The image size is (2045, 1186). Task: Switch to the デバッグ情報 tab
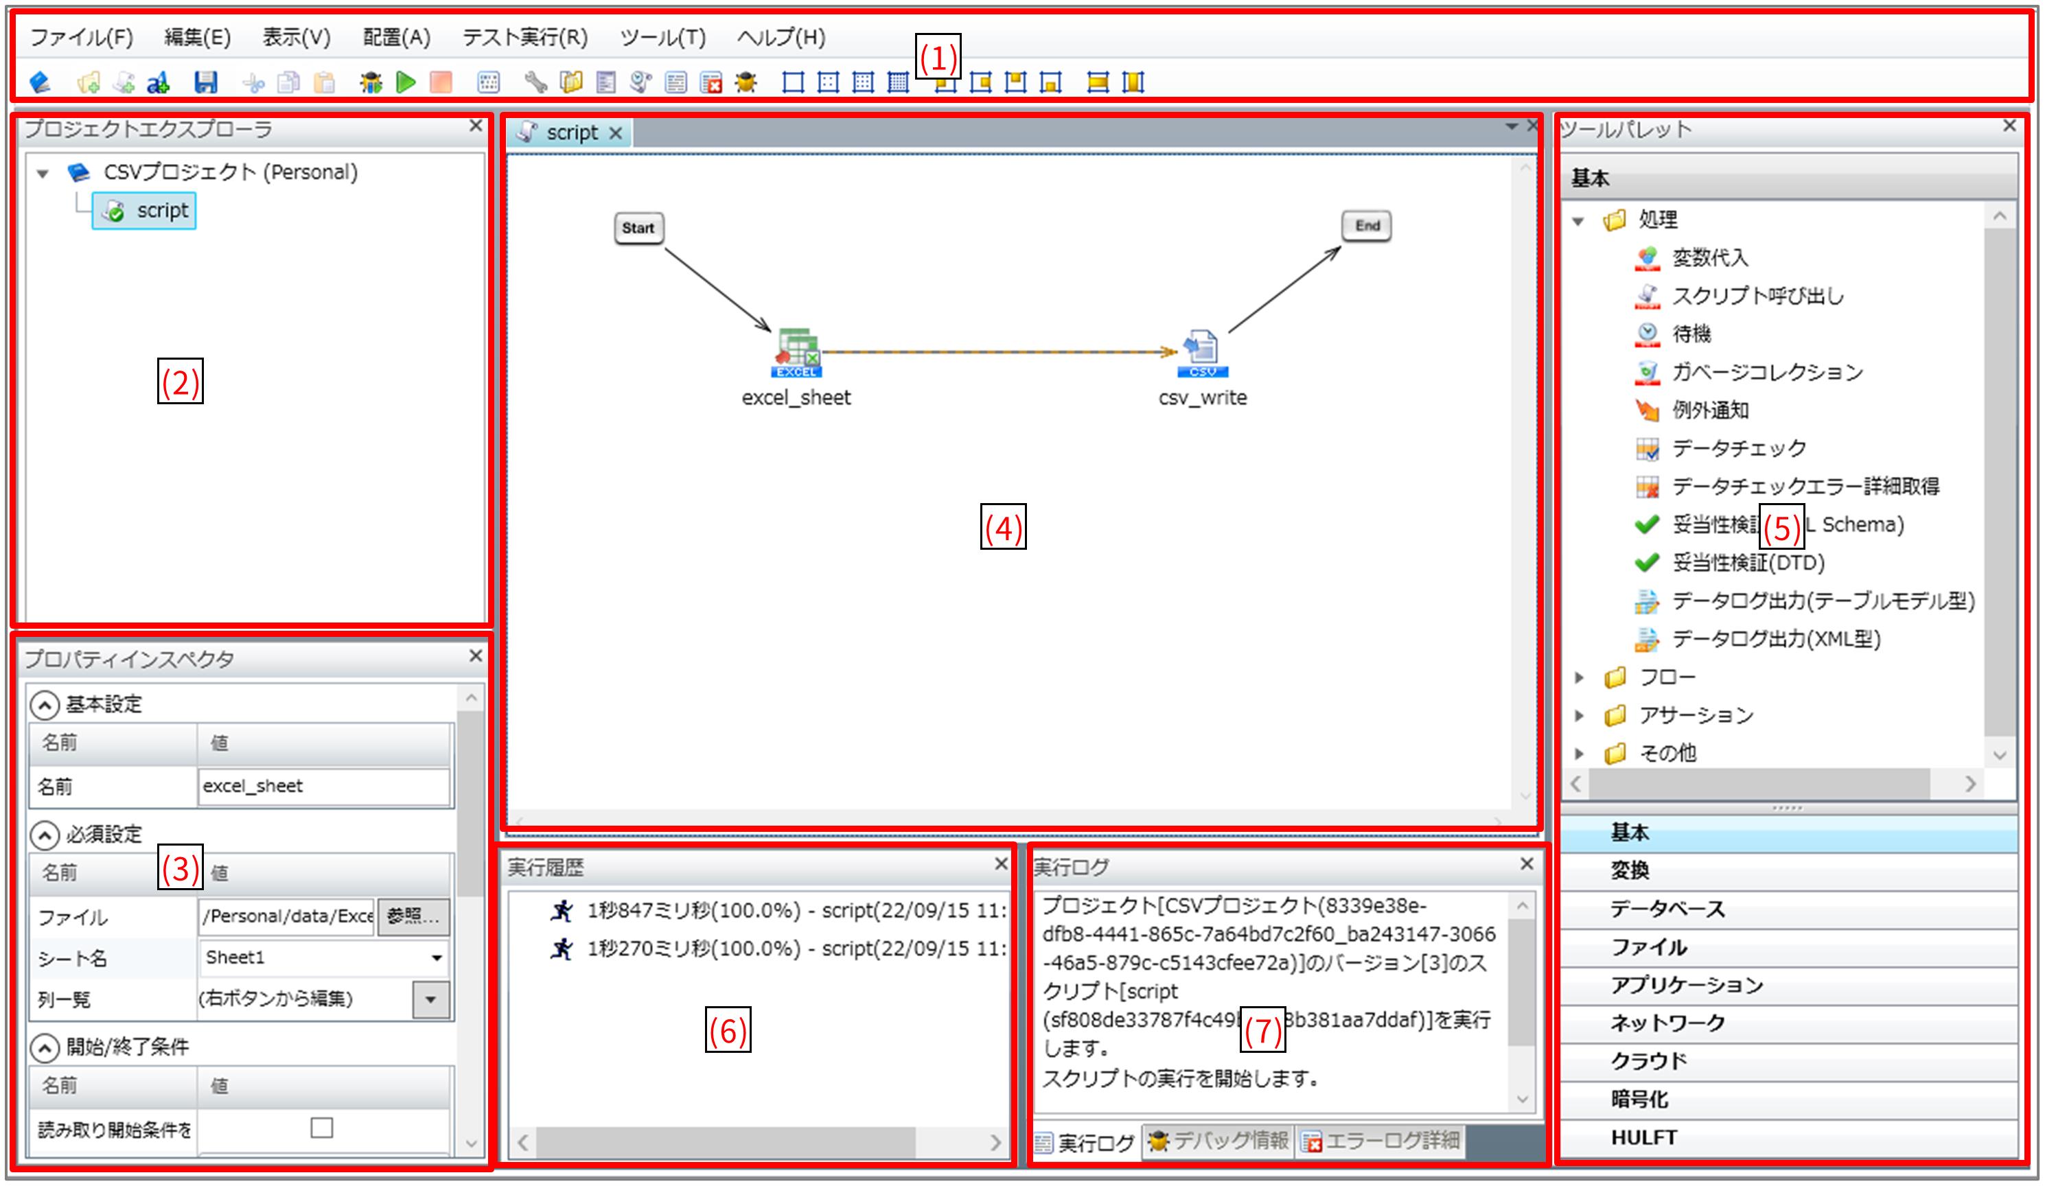coord(1218,1141)
